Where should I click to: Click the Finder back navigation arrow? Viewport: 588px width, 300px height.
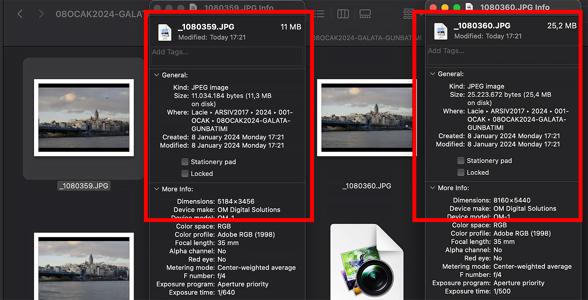tap(20, 14)
